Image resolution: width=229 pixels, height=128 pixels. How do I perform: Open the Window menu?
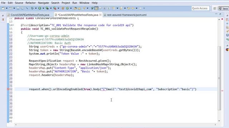(84, 3)
